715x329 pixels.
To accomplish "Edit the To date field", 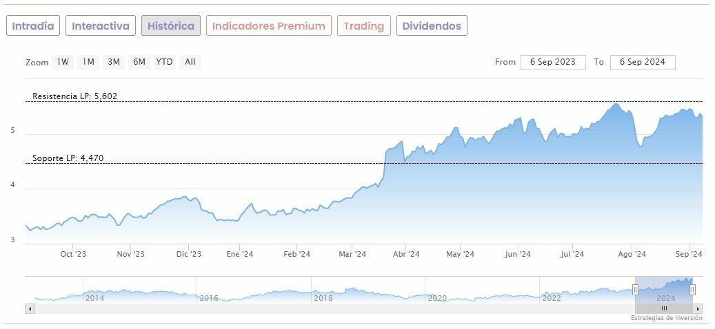I will coord(642,62).
